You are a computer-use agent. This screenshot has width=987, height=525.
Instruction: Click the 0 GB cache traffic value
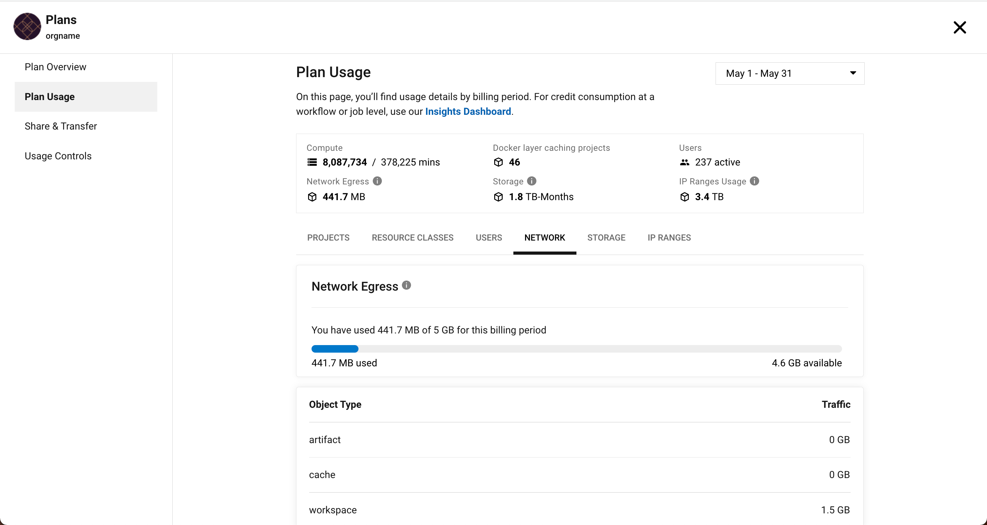(x=840, y=475)
